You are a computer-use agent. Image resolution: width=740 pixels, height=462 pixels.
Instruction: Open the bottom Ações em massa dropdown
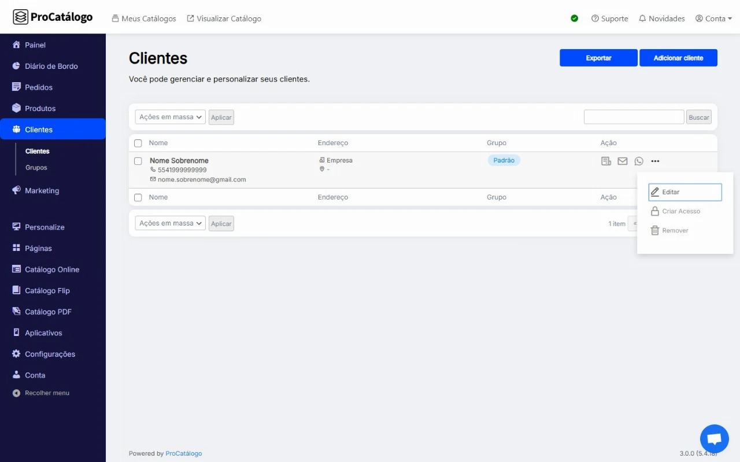point(171,223)
